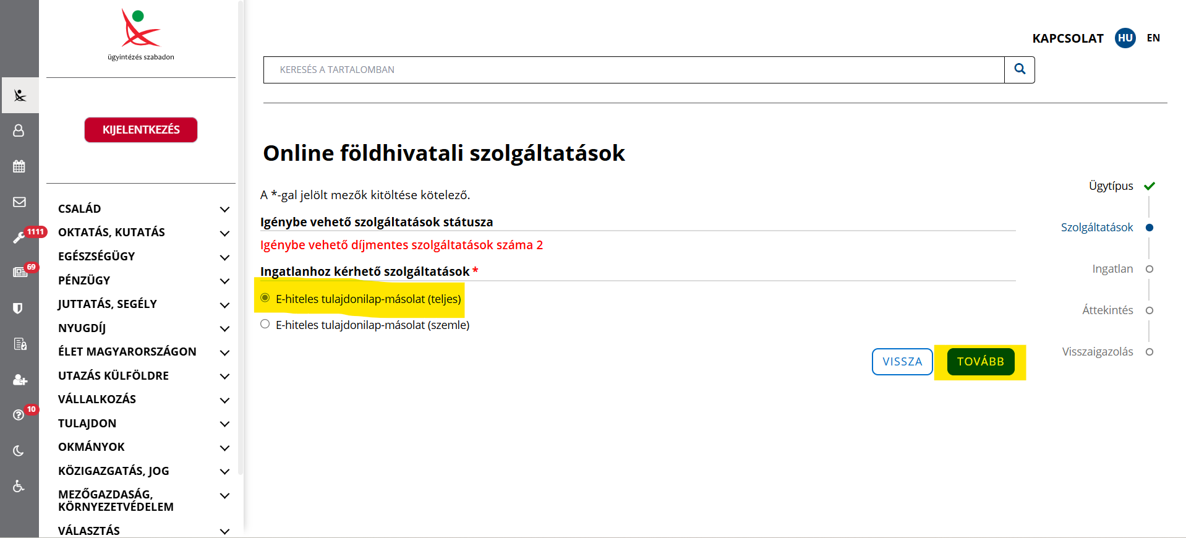Click the magnifying glass search icon
Viewport: 1186px width, 538px height.
(x=1020, y=69)
